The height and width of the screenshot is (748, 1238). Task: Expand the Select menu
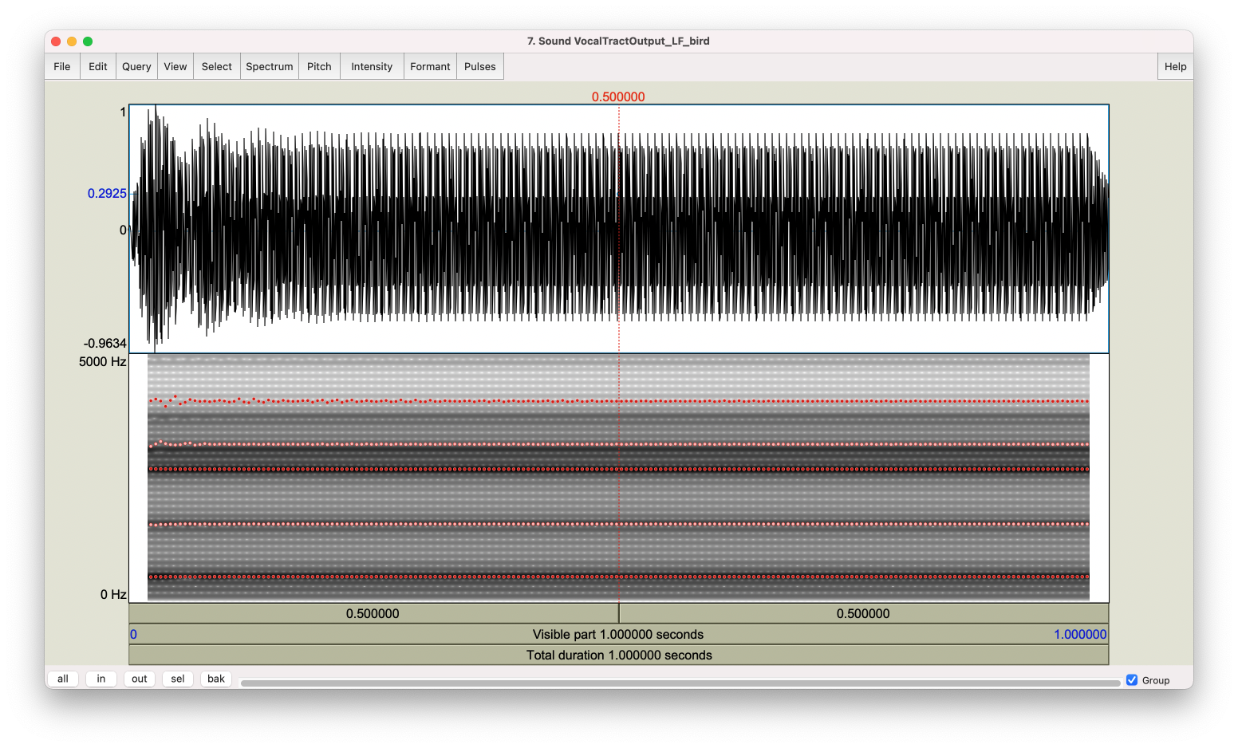pos(216,67)
